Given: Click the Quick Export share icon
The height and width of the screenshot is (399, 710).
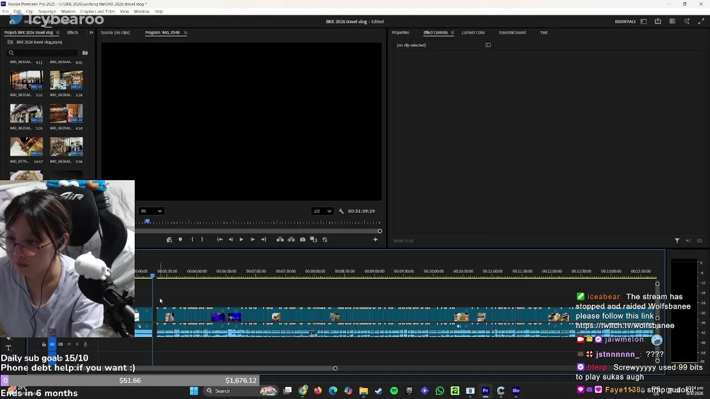Looking at the screenshot, I should 658,22.
